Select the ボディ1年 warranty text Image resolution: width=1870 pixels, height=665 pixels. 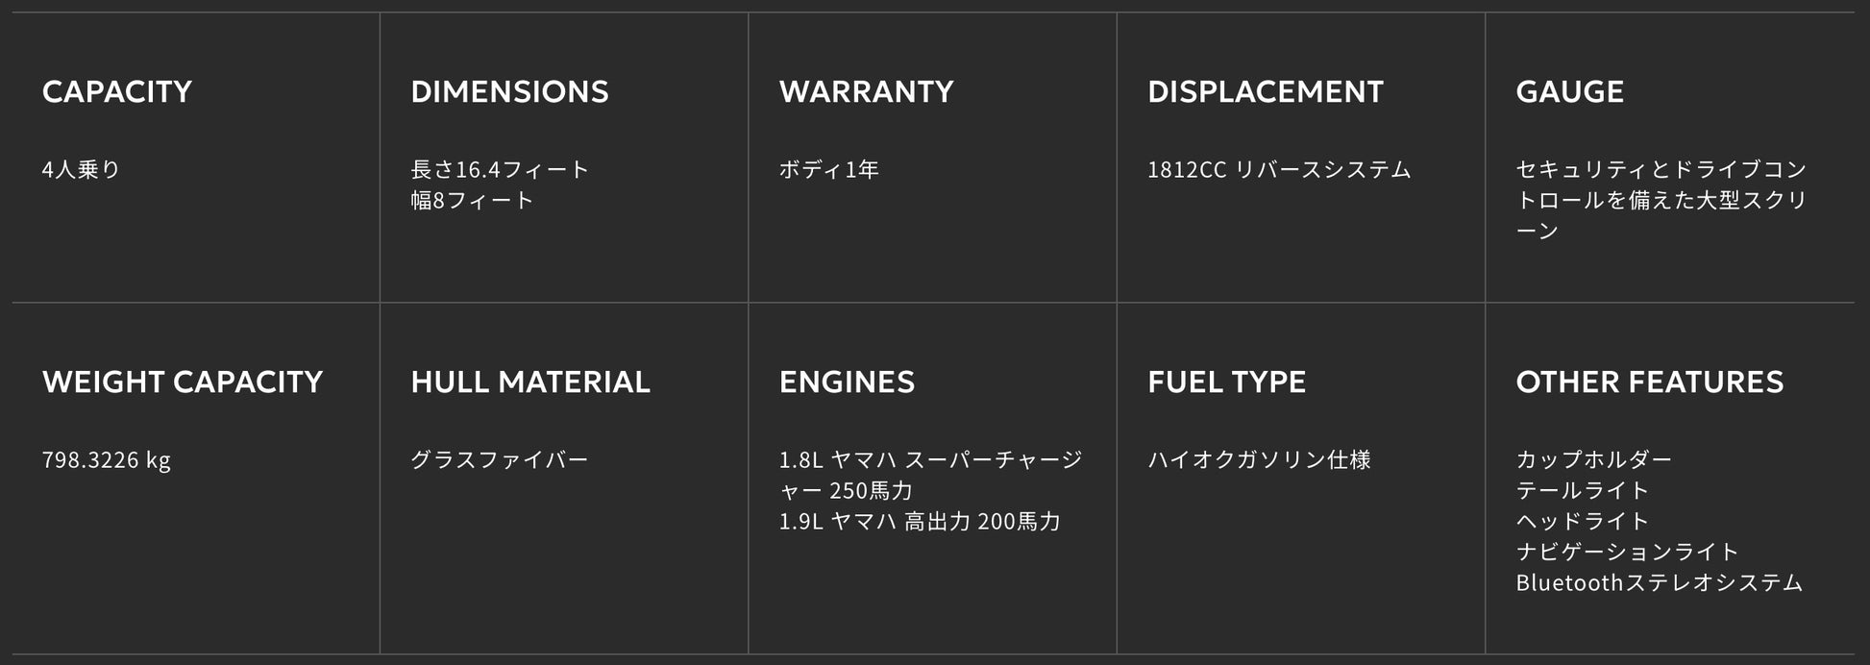[828, 169]
